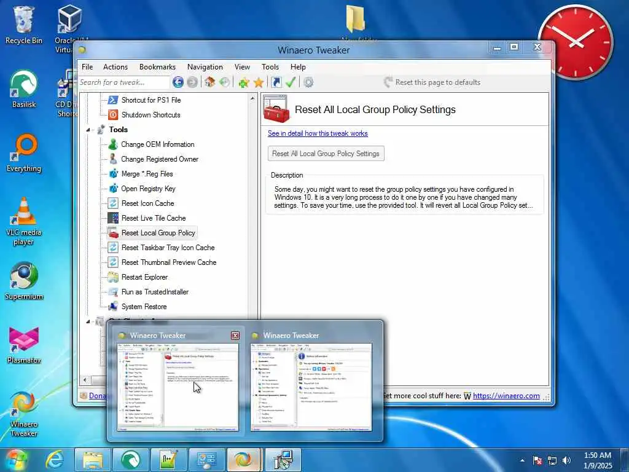The image size is (629, 472).
Task: Click the red desktop clock gadget
Action: coord(576,42)
